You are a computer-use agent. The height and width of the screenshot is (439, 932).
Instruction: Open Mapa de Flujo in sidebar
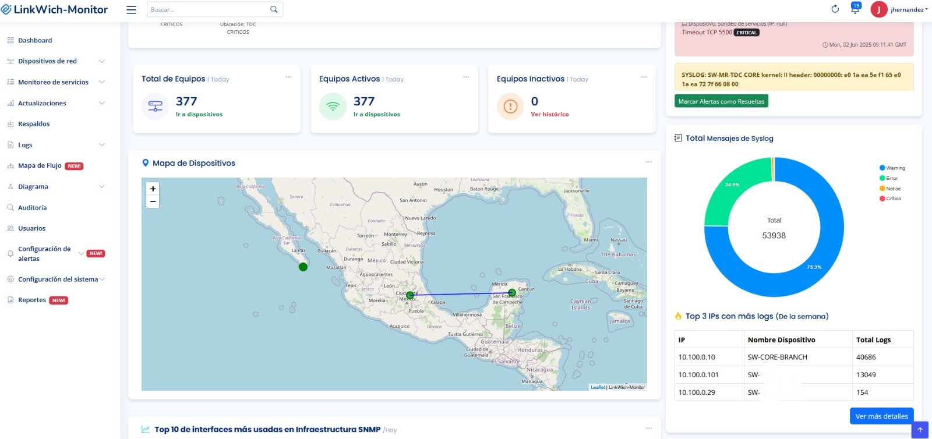point(40,165)
